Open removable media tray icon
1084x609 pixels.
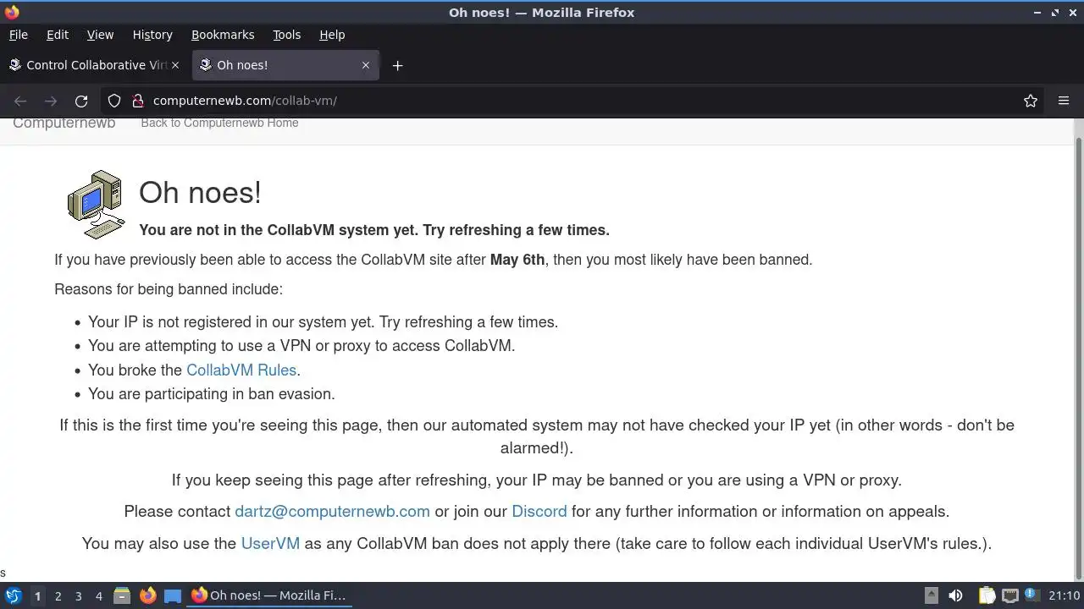pos(931,595)
